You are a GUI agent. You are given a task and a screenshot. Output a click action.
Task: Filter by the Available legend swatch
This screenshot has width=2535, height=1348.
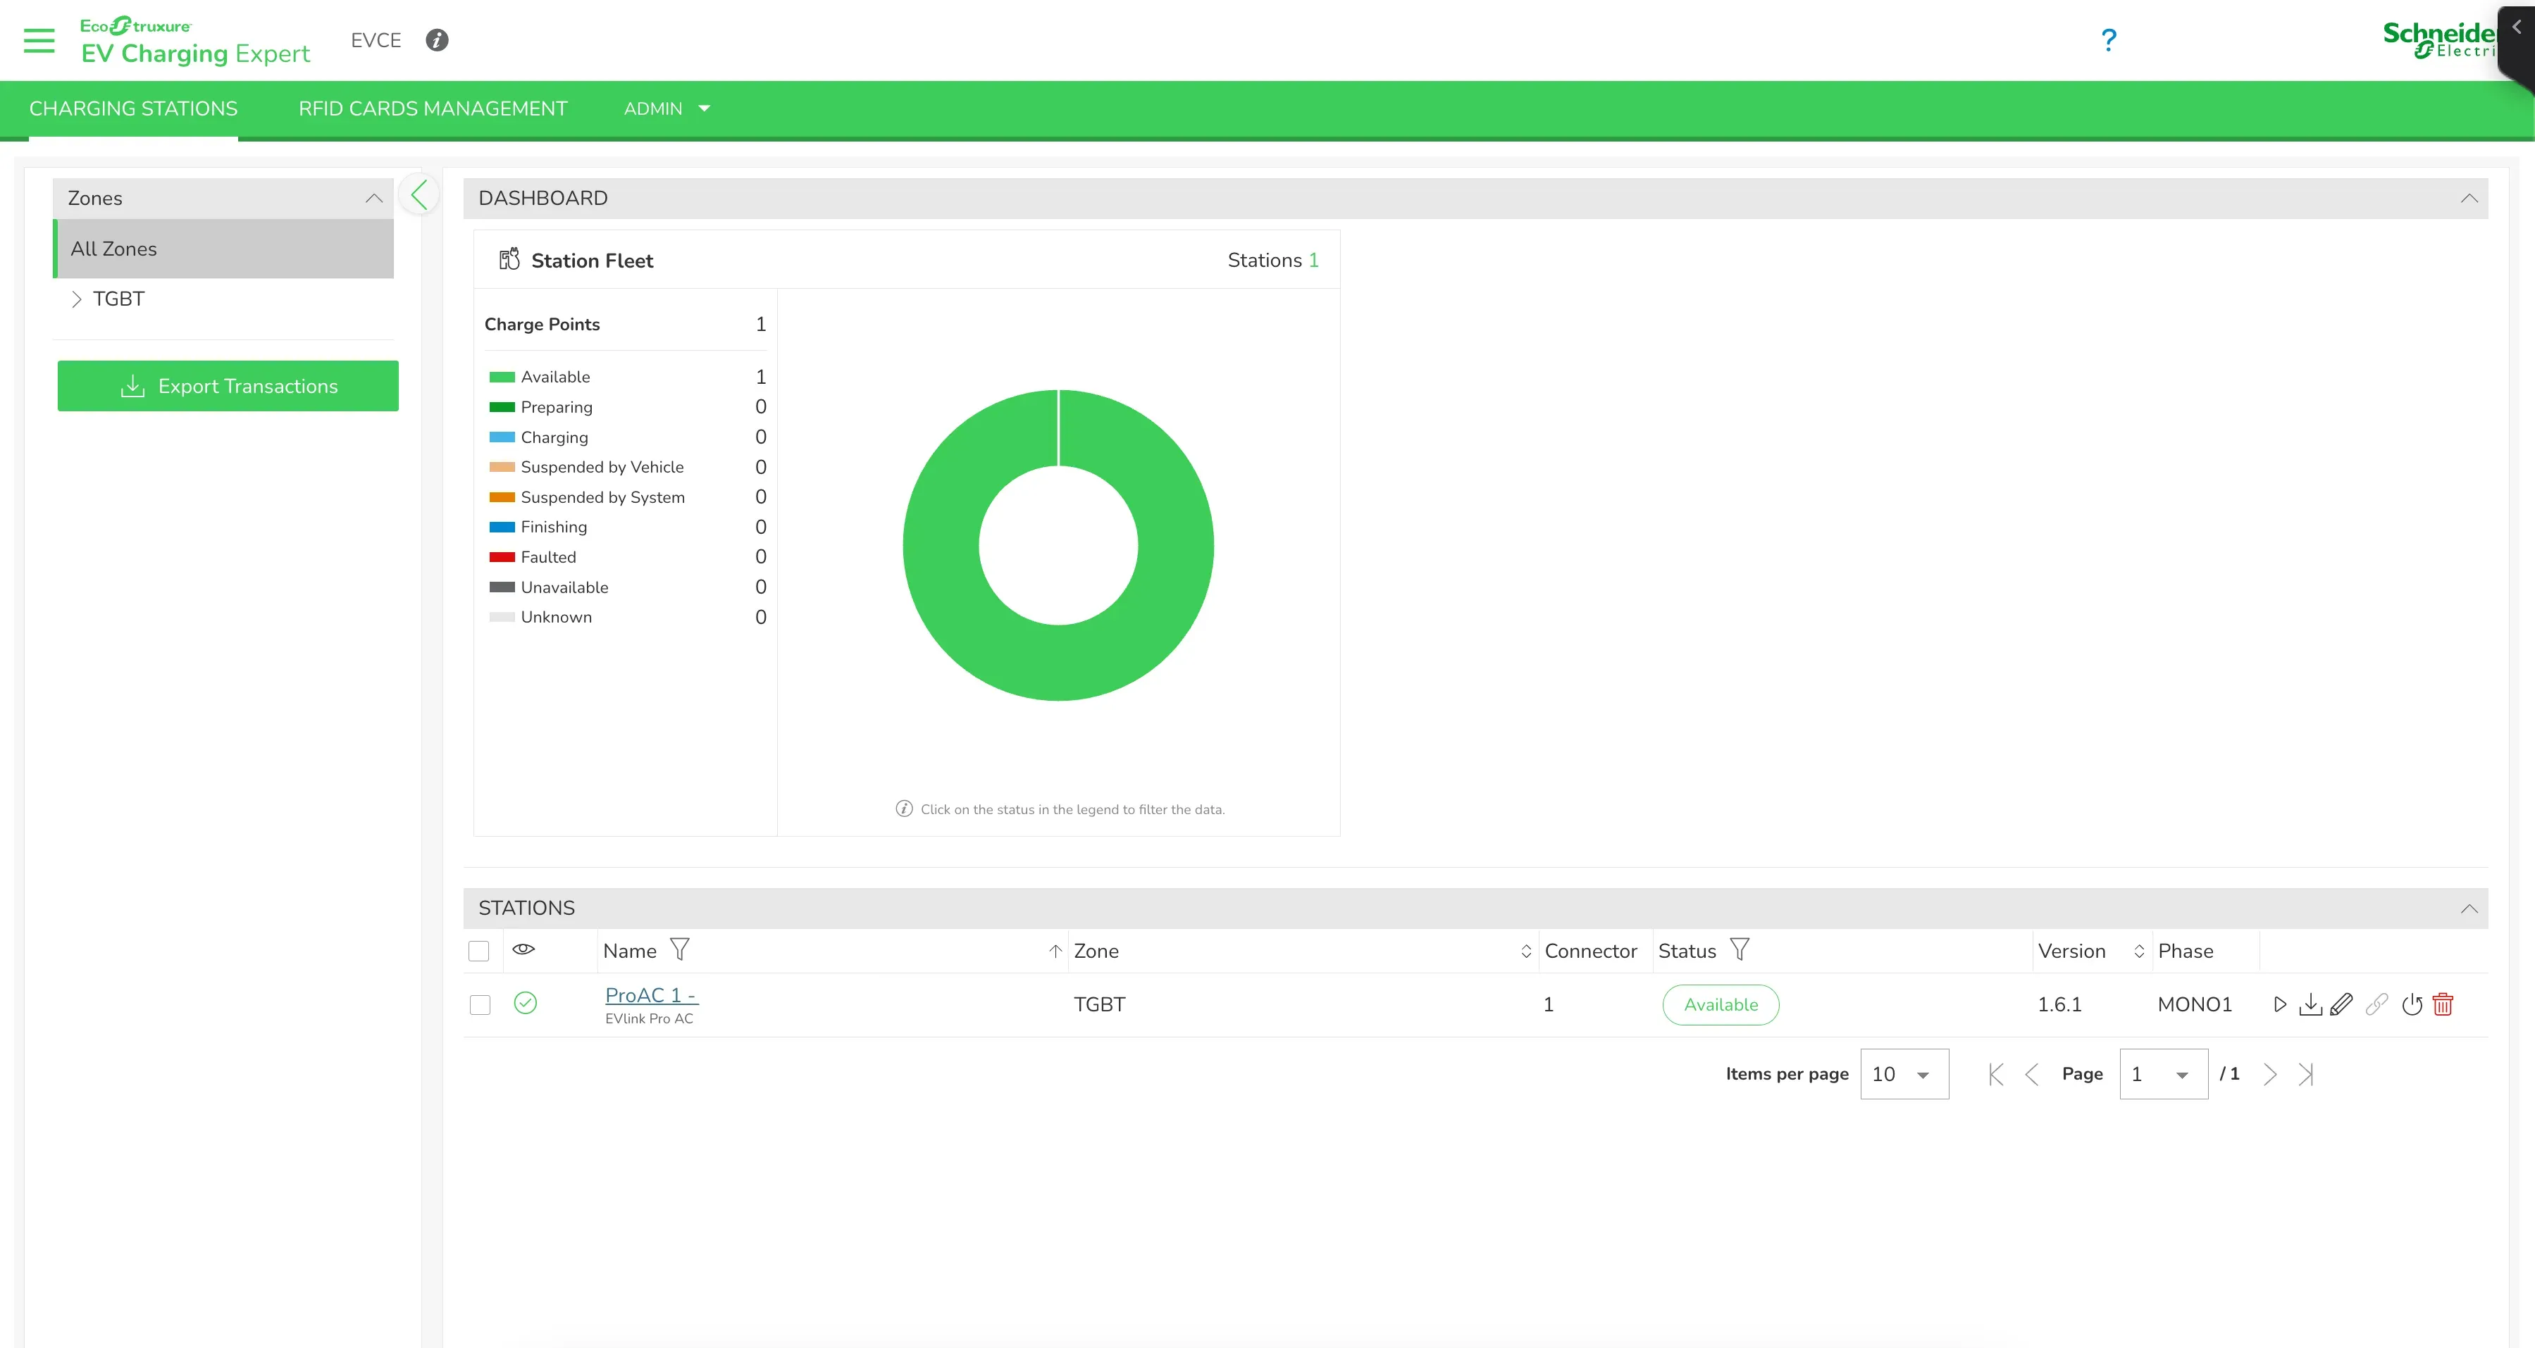click(x=502, y=377)
